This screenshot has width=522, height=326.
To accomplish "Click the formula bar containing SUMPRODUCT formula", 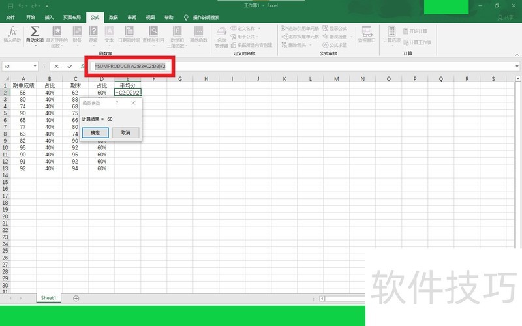I will pyautogui.click(x=303, y=67).
